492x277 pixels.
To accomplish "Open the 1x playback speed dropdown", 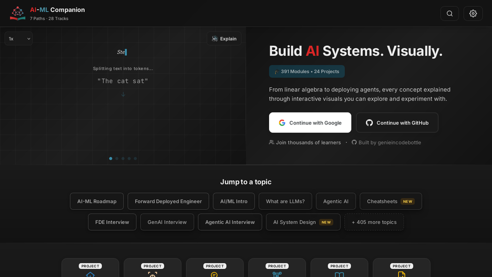I will [x=18, y=38].
